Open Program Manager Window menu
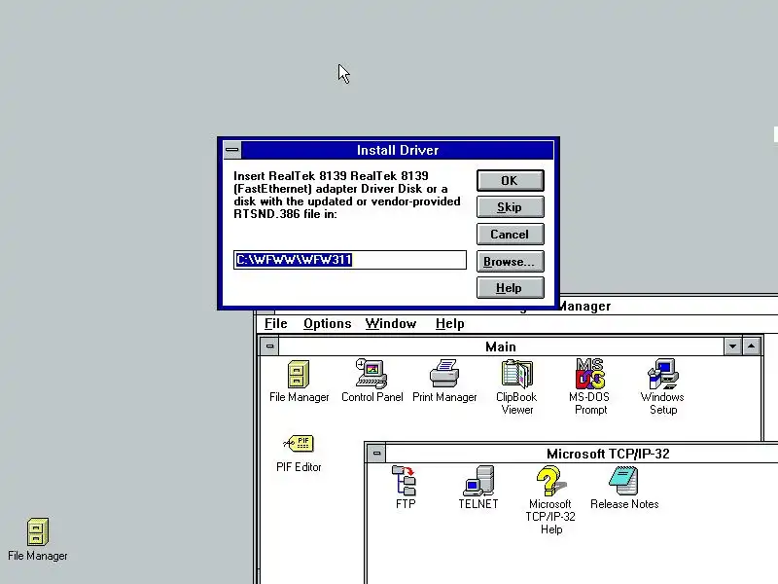Image resolution: width=778 pixels, height=584 pixels. point(391,324)
